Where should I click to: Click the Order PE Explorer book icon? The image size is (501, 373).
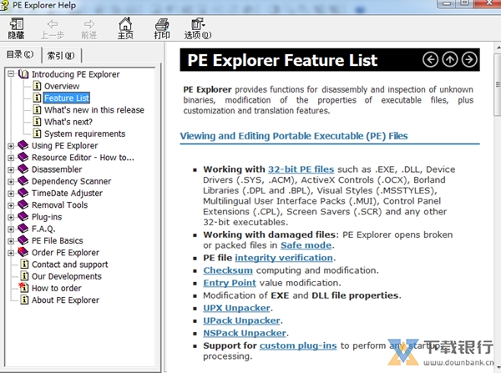pyautogui.click(x=23, y=252)
